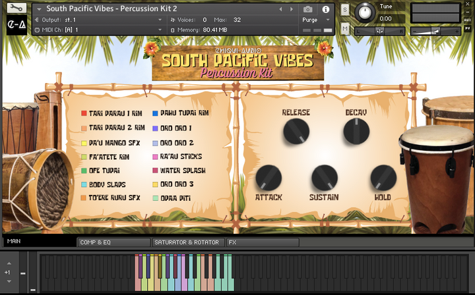This screenshot has height=295, width=475.
Task: Expand the instrument name dropdown arrow
Action: [x=39, y=9]
